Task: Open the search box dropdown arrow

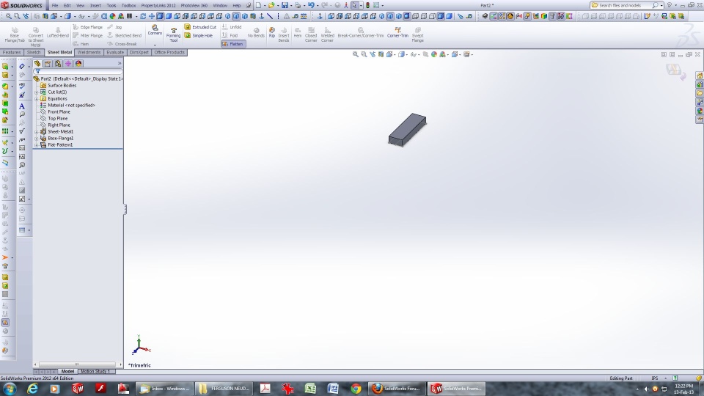Action: pyautogui.click(x=661, y=5)
